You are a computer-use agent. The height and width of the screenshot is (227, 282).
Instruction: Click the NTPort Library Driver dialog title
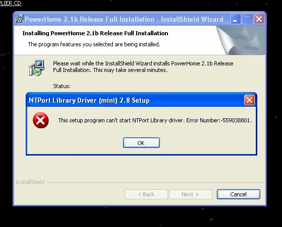(89, 100)
